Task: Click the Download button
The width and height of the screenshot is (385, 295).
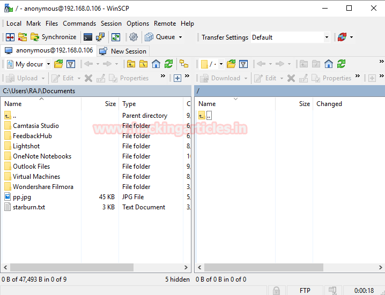Action: pos(221,78)
